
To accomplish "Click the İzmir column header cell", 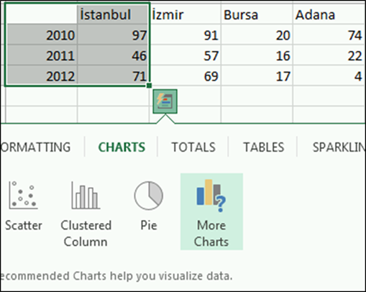I will 185,14.
